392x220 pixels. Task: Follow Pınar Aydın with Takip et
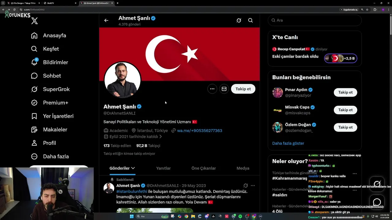(345, 92)
